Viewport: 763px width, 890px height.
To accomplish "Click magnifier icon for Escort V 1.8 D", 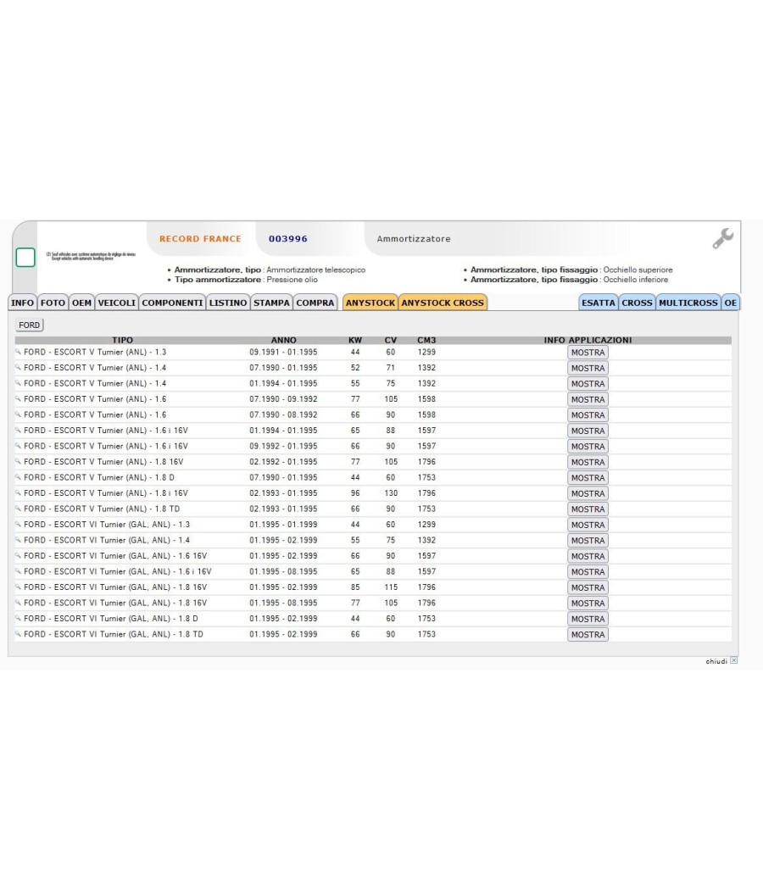I will click(18, 477).
